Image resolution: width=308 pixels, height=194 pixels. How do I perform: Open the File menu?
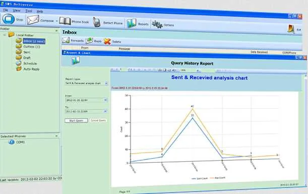(x=6, y=10)
